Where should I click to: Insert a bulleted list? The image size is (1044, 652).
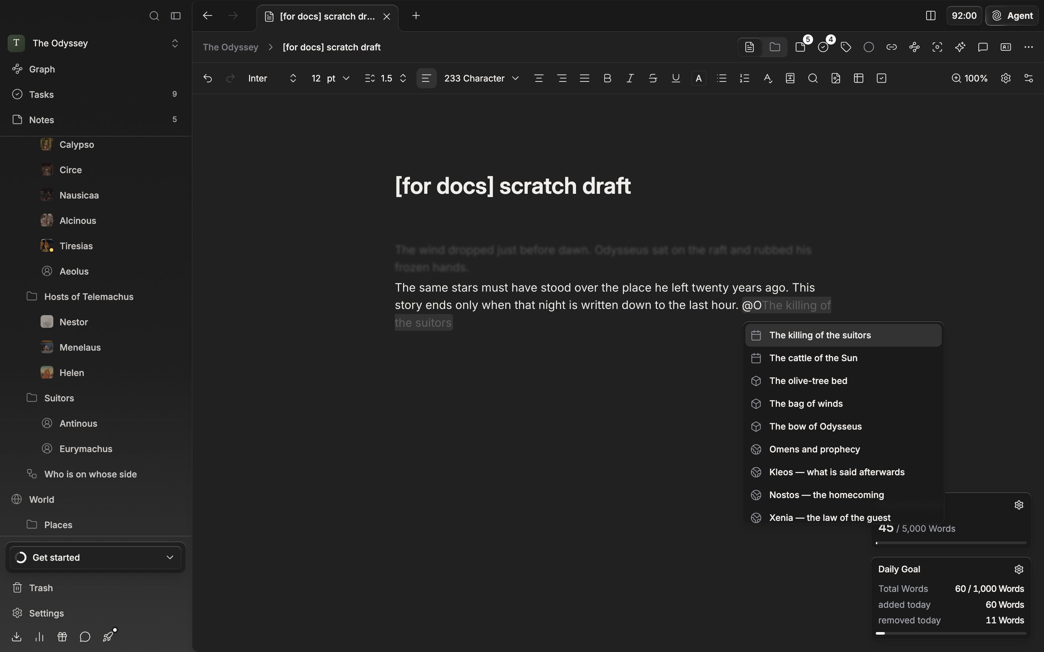[722, 79]
